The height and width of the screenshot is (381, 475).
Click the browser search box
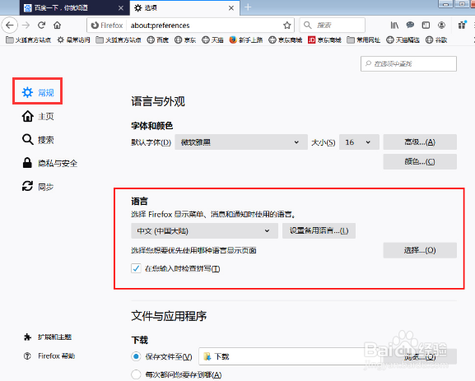coord(333,26)
